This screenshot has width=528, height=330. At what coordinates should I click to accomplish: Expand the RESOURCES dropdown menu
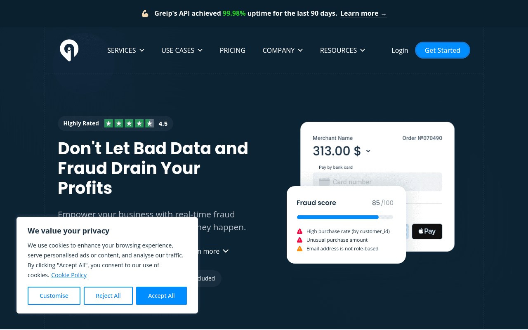342,50
